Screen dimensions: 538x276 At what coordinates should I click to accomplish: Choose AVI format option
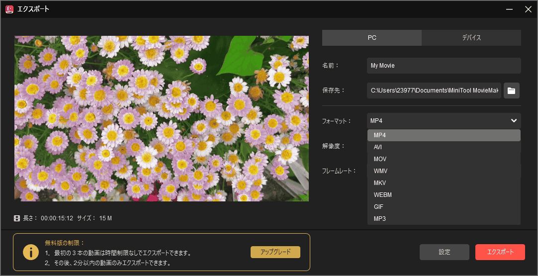pos(444,147)
